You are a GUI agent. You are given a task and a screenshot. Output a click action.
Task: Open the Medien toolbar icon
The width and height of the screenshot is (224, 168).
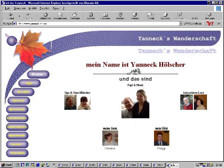pyautogui.click(x=120, y=14)
